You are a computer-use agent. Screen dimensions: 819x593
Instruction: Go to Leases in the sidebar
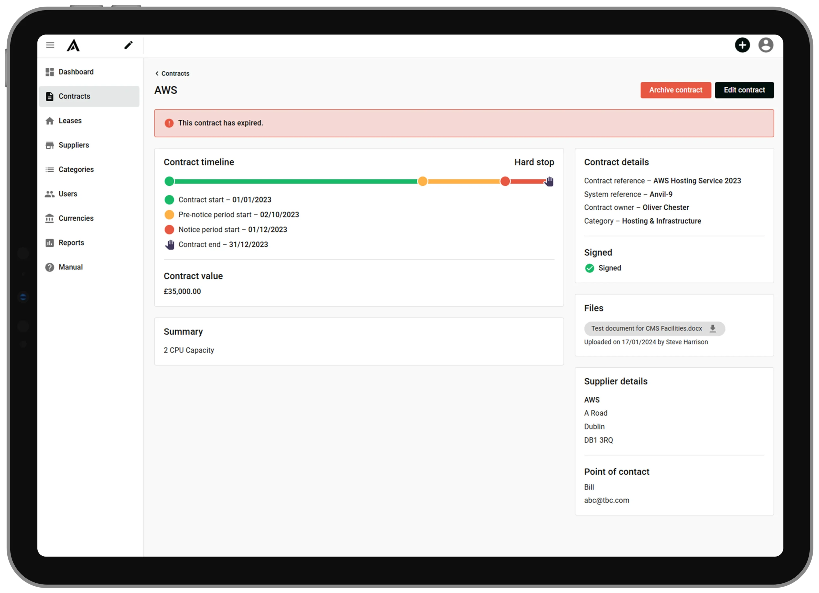pos(89,121)
